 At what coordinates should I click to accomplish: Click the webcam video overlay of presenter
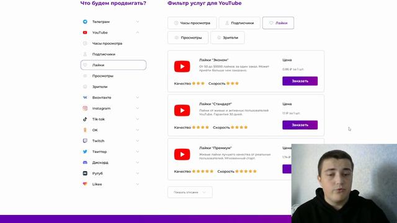tap(344, 183)
